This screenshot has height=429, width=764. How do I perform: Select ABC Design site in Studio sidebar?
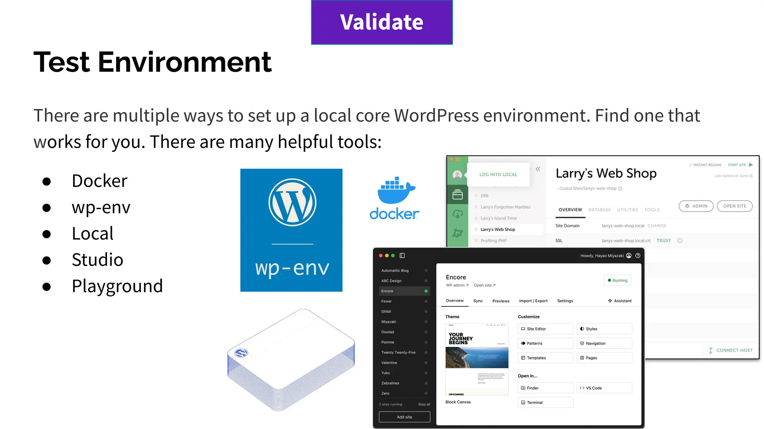[404, 281]
